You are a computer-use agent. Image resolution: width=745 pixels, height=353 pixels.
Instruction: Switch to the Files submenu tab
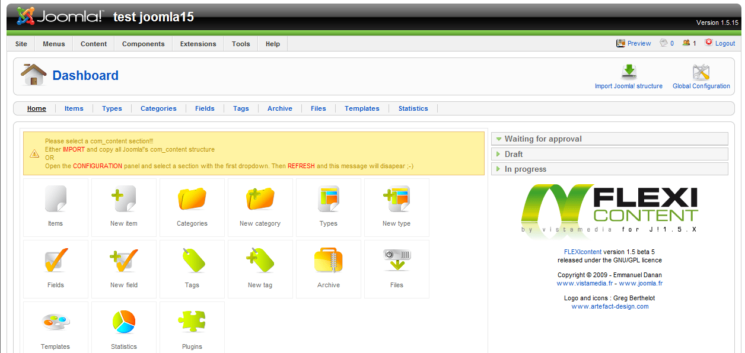319,108
